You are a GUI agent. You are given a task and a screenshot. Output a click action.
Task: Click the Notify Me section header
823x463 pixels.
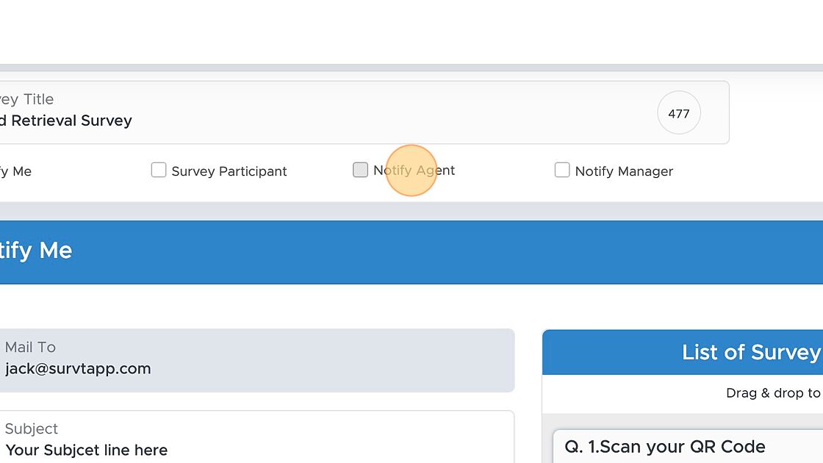412,252
